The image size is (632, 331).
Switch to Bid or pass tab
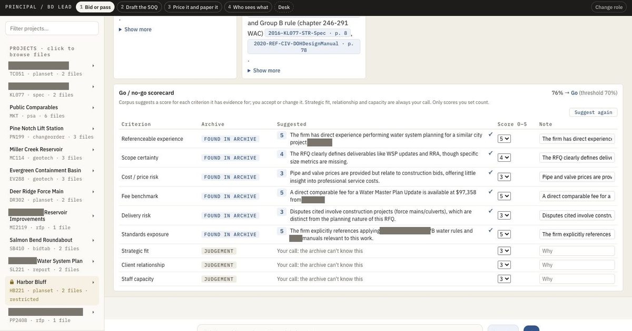(x=95, y=7)
